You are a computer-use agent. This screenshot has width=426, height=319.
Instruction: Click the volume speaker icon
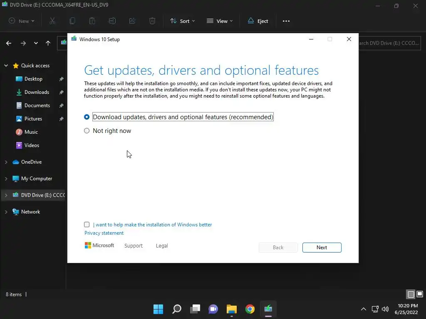385,309
